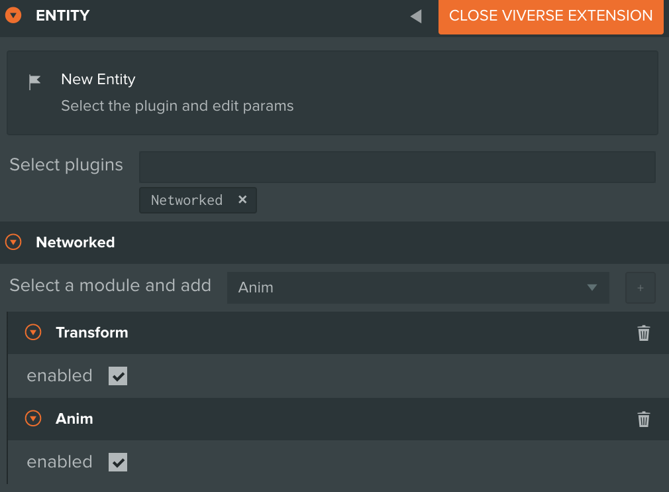Viewport: 669px width, 492px height.
Task: Click the flag icon beside New Entity
Action: pyautogui.click(x=34, y=82)
